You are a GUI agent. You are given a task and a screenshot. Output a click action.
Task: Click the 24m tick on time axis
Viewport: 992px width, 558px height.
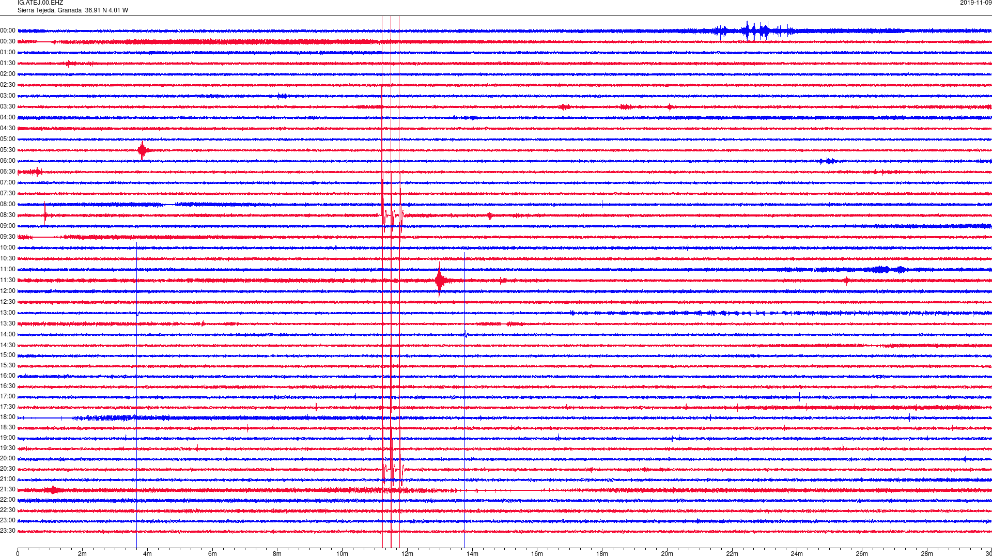tap(797, 554)
